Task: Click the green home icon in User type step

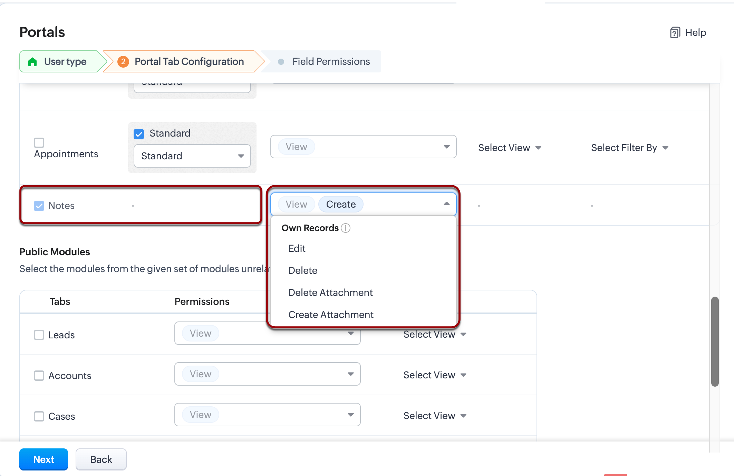Action: 32,61
